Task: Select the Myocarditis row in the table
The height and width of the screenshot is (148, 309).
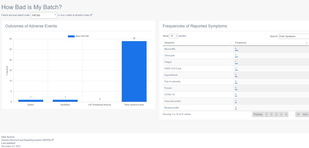Action: (x=170, y=49)
